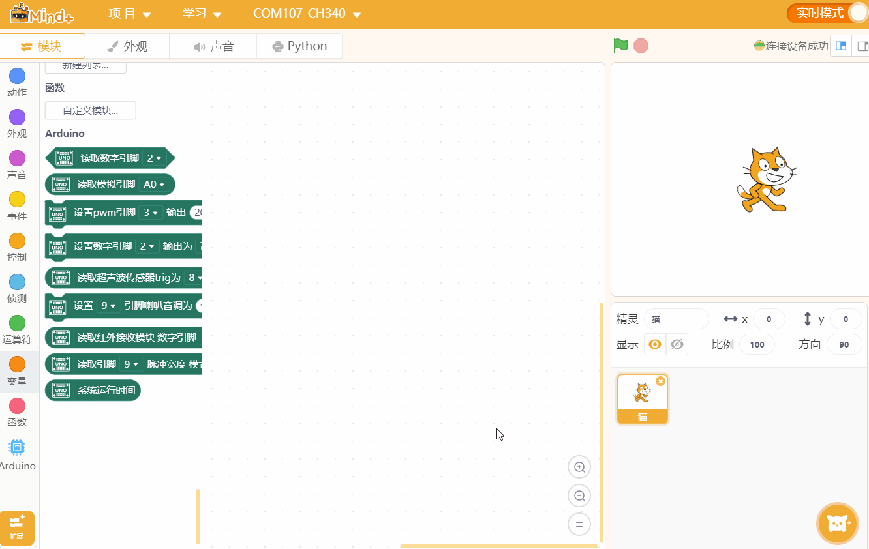Click the sprite name field 猫
The height and width of the screenshot is (549, 869).
676,319
